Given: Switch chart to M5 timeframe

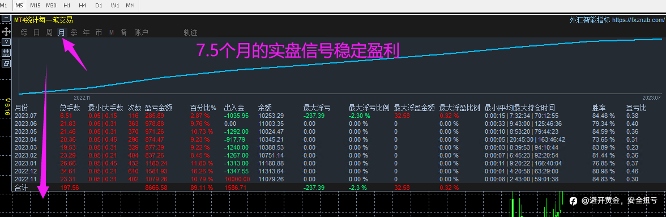Looking at the screenshot, I should [x=19, y=5].
